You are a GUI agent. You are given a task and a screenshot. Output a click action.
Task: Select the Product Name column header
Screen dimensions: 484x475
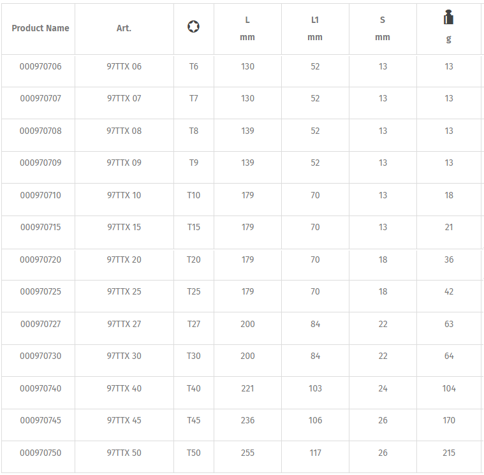pyautogui.click(x=40, y=28)
